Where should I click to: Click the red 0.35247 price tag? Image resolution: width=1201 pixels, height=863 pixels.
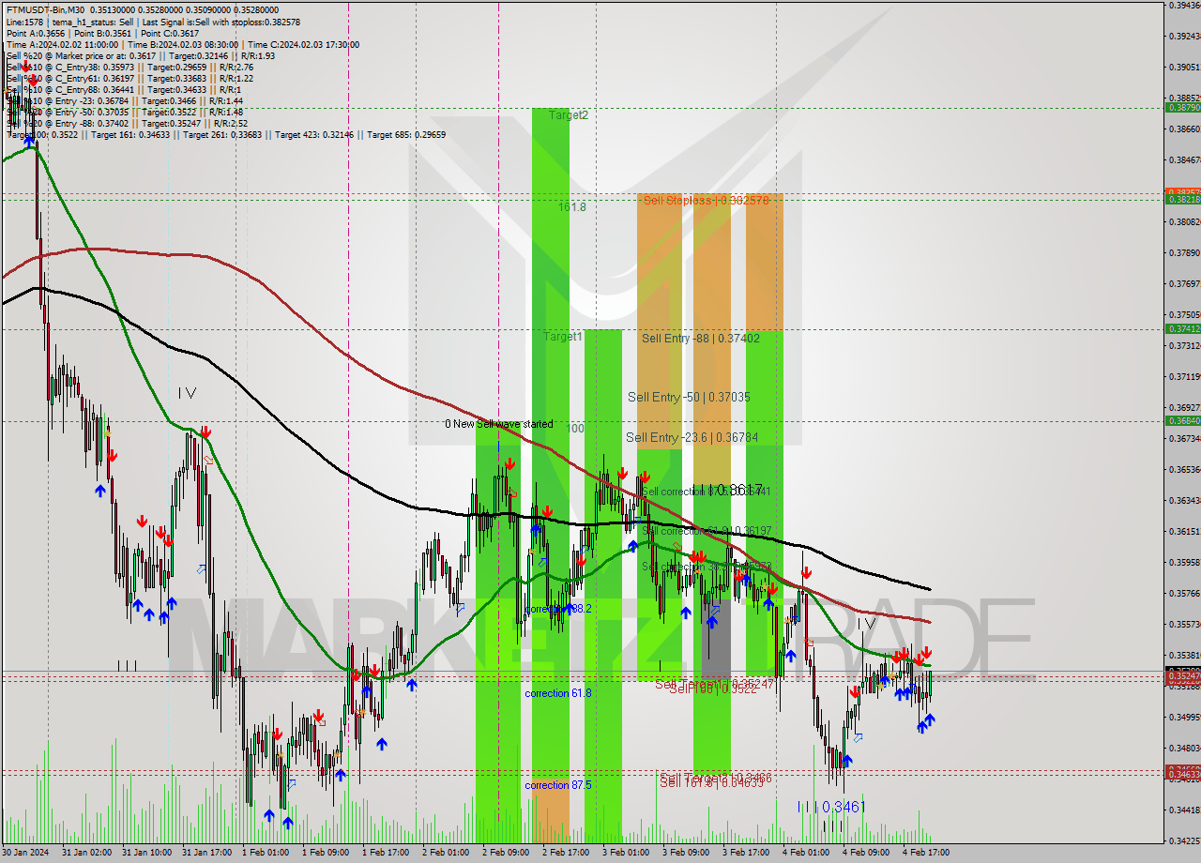1182,676
